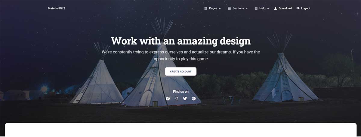
Task: Click the Logout exit icon
Action: (x=298, y=8)
